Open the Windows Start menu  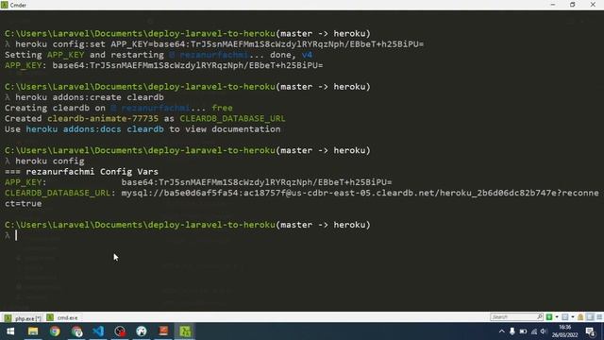tap(10, 331)
